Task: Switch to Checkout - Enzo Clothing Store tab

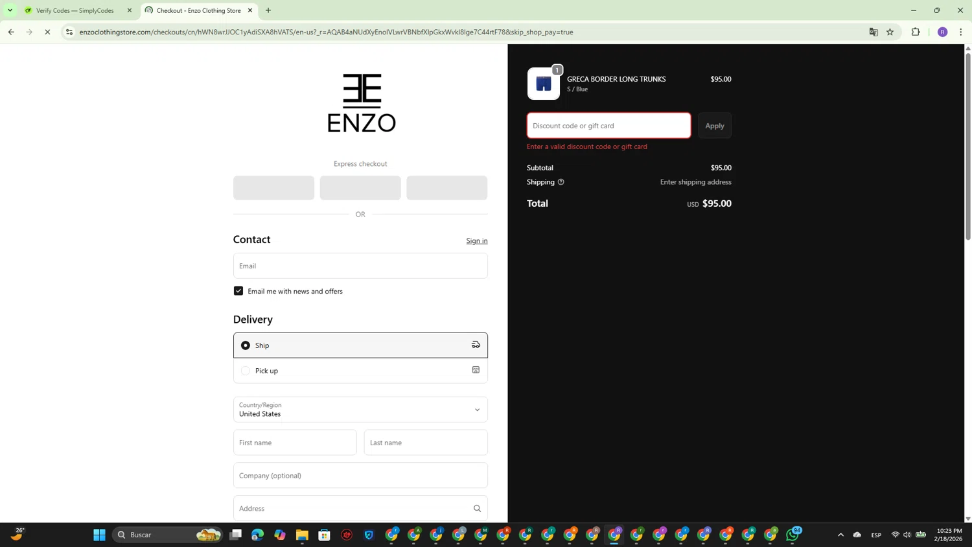Action: pos(198,10)
